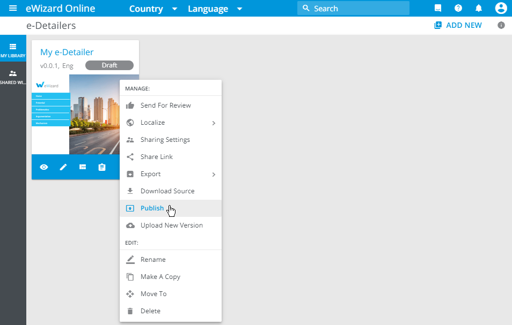This screenshot has width=512, height=325.
Task: Expand the Localize submenu
Action: (170, 123)
